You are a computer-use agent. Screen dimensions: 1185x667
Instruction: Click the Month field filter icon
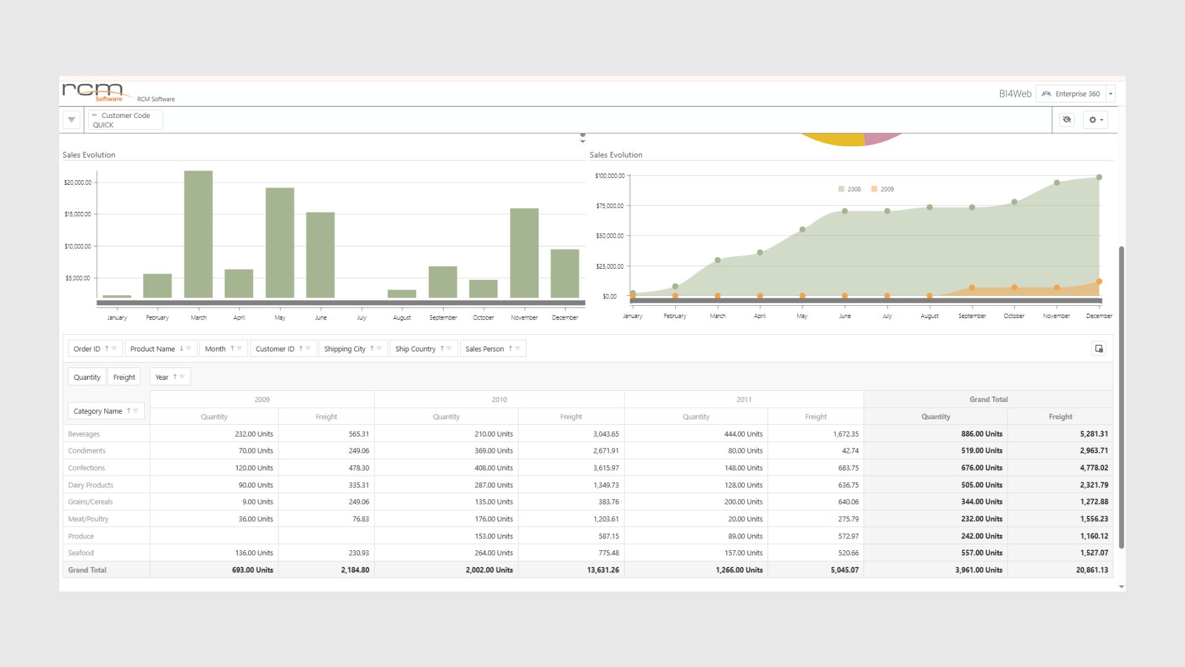click(x=239, y=349)
